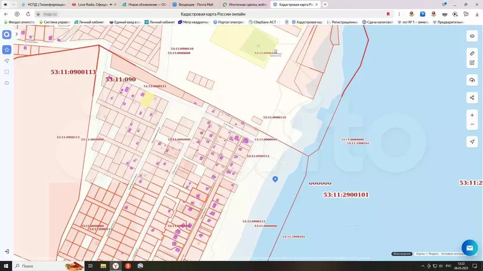The width and height of the screenshot is (483, 271).
Task: Click the cloud upload icon
Action: pyautogui.click(x=472, y=80)
